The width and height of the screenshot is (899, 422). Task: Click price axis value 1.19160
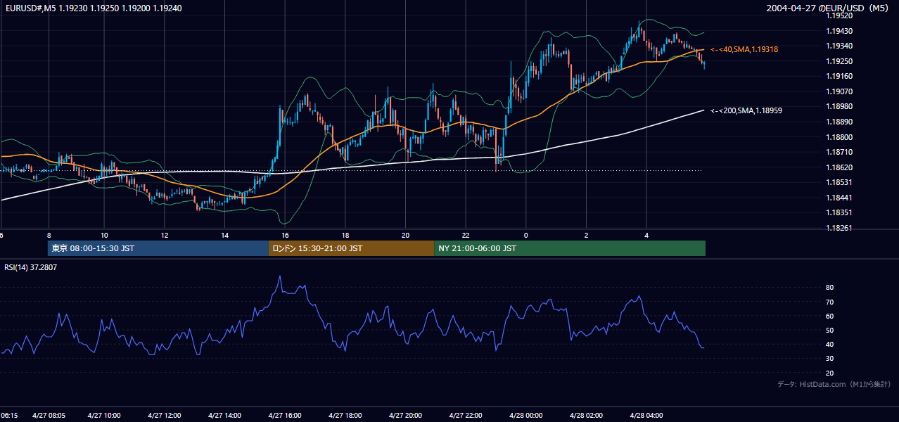pyautogui.click(x=839, y=76)
